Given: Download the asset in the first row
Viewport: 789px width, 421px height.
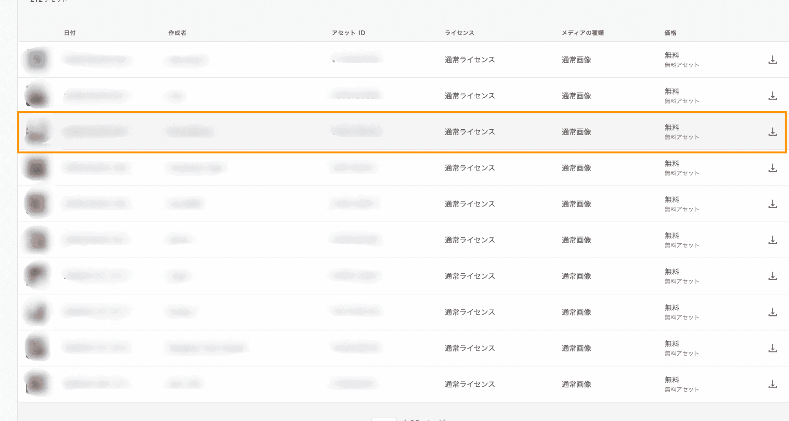Looking at the screenshot, I should point(772,60).
